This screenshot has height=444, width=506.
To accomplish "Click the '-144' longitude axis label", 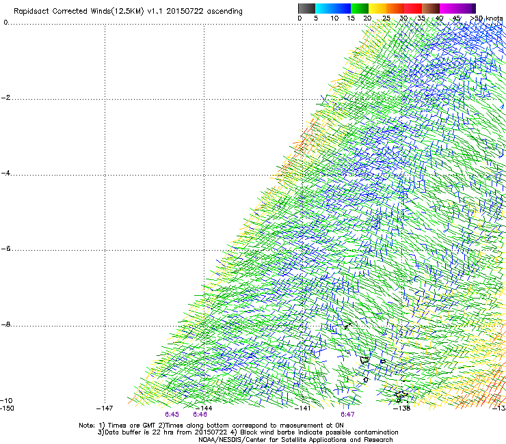I will click(x=204, y=408).
